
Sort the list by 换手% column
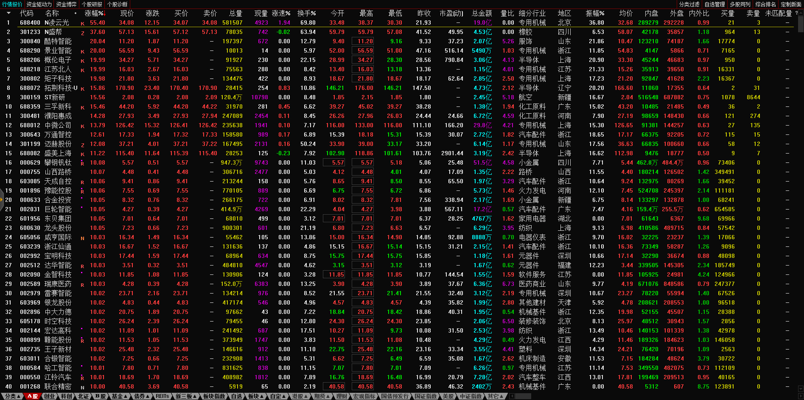click(306, 13)
